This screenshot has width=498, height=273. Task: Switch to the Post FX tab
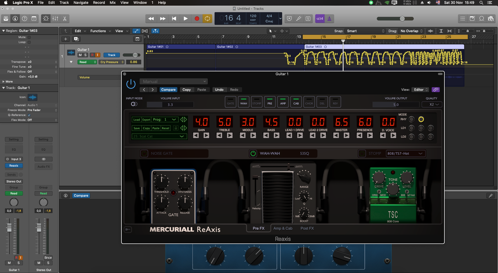click(x=307, y=228)
